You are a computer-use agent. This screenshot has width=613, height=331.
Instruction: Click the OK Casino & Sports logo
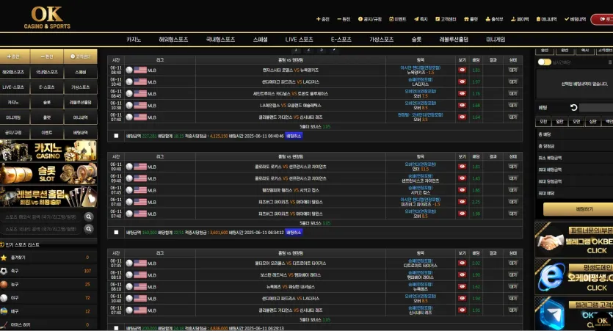click(x=47, y=18)
